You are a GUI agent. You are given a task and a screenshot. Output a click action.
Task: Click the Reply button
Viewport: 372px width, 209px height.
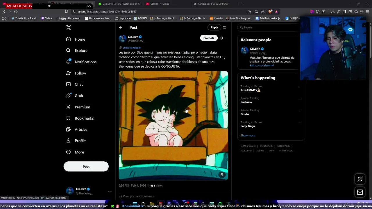point(214,27)
